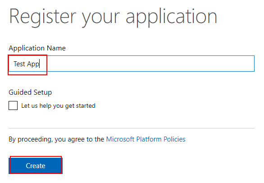The image size is (264, 183).
Task: Place cursor in the 'Test App' text
Action: [26, 64]
